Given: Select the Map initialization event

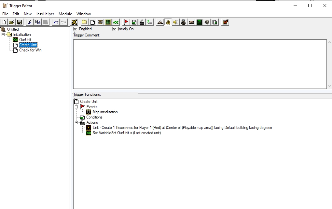Looking at the screenshot, I should (105, 112).
